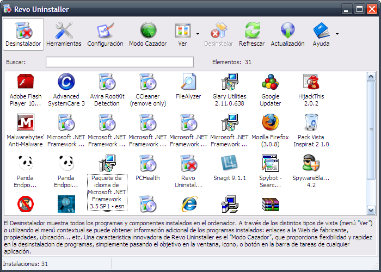Select Paquete de idioma .NET Framework entry
The height and width of the screenshot is (272, 381).
[x=107, y=182]
